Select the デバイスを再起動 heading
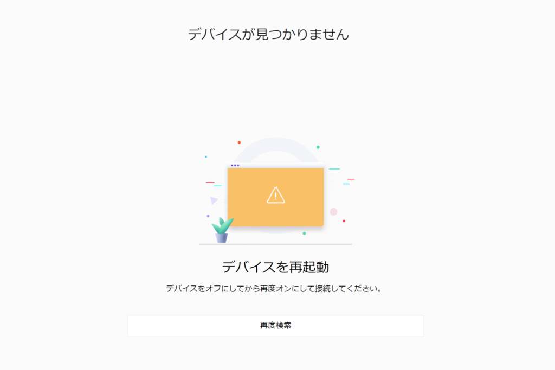This screenshot has width=555, height=370. (275, 267)
